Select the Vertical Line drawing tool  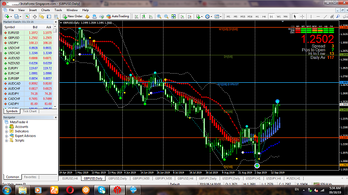tap(311, 17)
